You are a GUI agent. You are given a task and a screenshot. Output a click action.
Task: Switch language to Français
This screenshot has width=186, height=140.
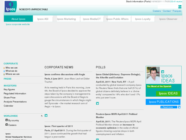(x=177, y=11)
